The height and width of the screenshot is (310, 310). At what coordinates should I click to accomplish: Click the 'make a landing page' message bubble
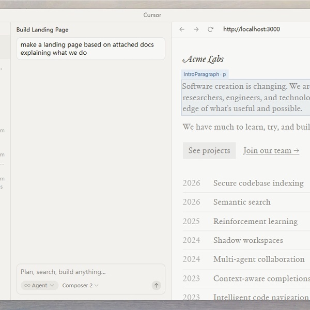(90, 49)
